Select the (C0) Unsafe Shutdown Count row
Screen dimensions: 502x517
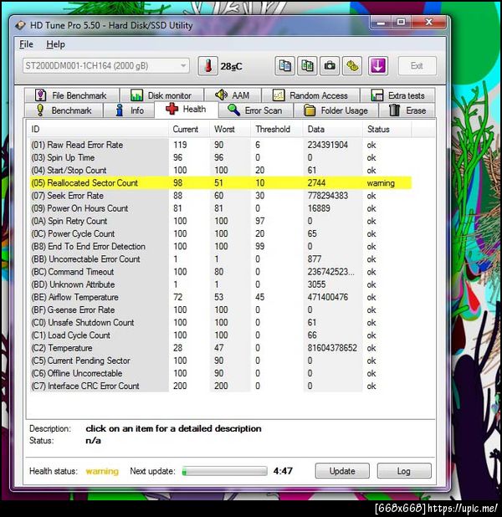220,322
